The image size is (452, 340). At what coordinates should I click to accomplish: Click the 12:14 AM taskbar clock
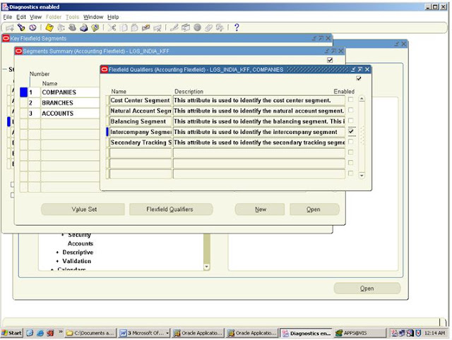coord(435,333)
